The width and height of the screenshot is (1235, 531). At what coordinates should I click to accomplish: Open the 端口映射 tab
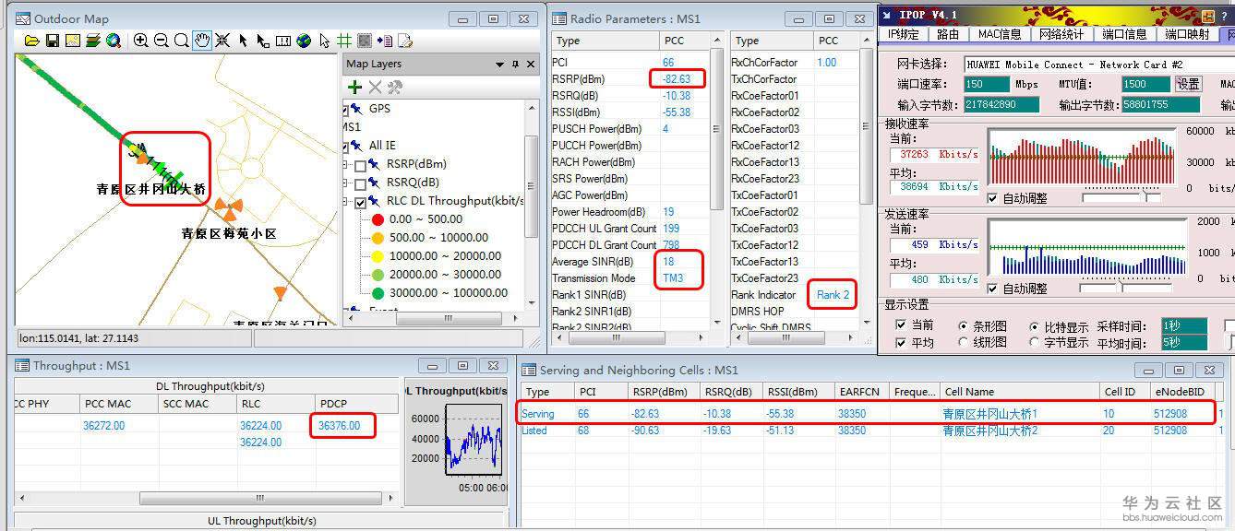point(1186,34)
